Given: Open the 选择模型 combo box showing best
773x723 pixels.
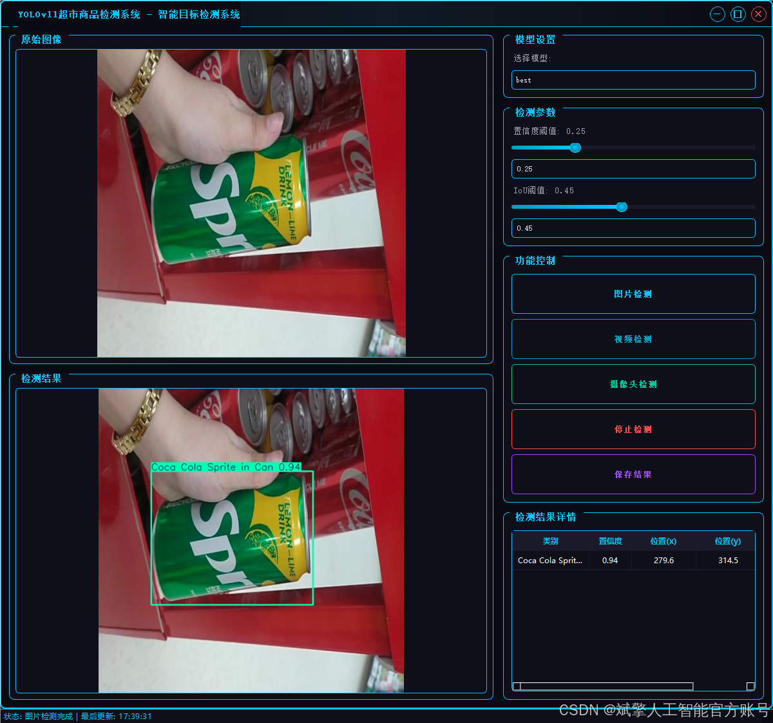Looking at the screenshot, I should (633, 80).
